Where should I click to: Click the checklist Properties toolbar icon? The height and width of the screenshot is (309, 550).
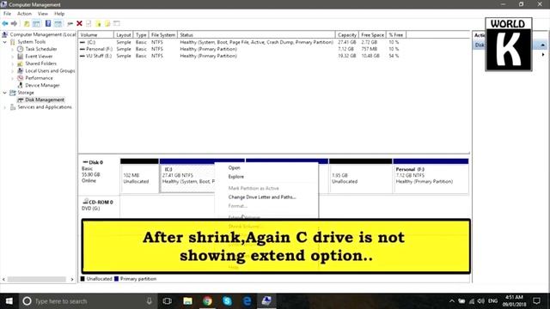[x=89, y=23]
